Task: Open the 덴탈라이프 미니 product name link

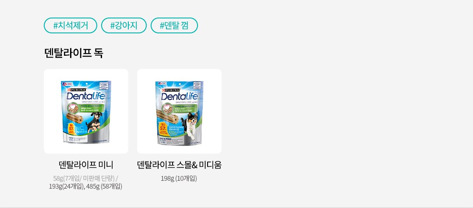Action: pos(86,165)
